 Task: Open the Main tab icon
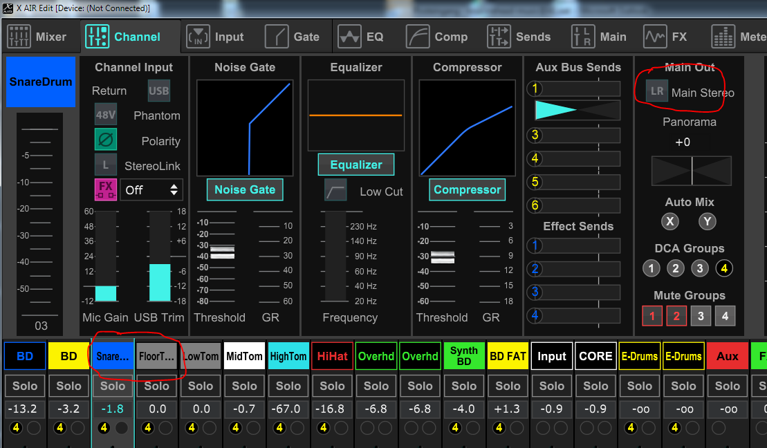583,37
